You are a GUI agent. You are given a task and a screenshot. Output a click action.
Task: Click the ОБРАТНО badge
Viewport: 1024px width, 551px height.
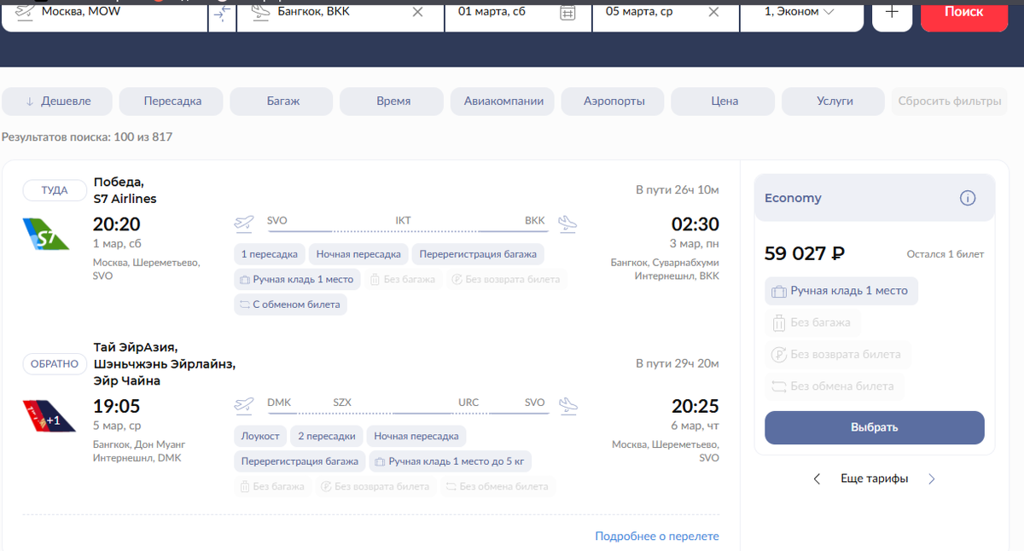click(x=55, y=364)
